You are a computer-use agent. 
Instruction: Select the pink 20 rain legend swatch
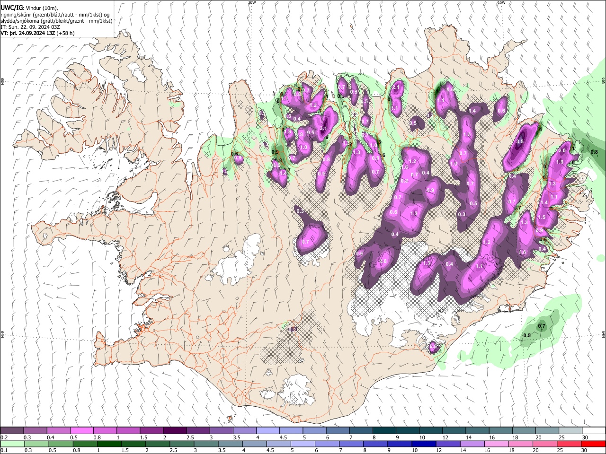[544, 444]
